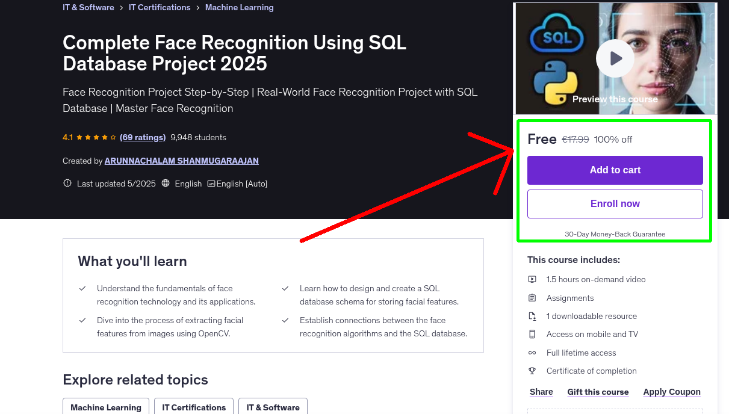This screenshot has width=729, height=414.
Task: Click the Add to cart button
Action: pos(615,170)
